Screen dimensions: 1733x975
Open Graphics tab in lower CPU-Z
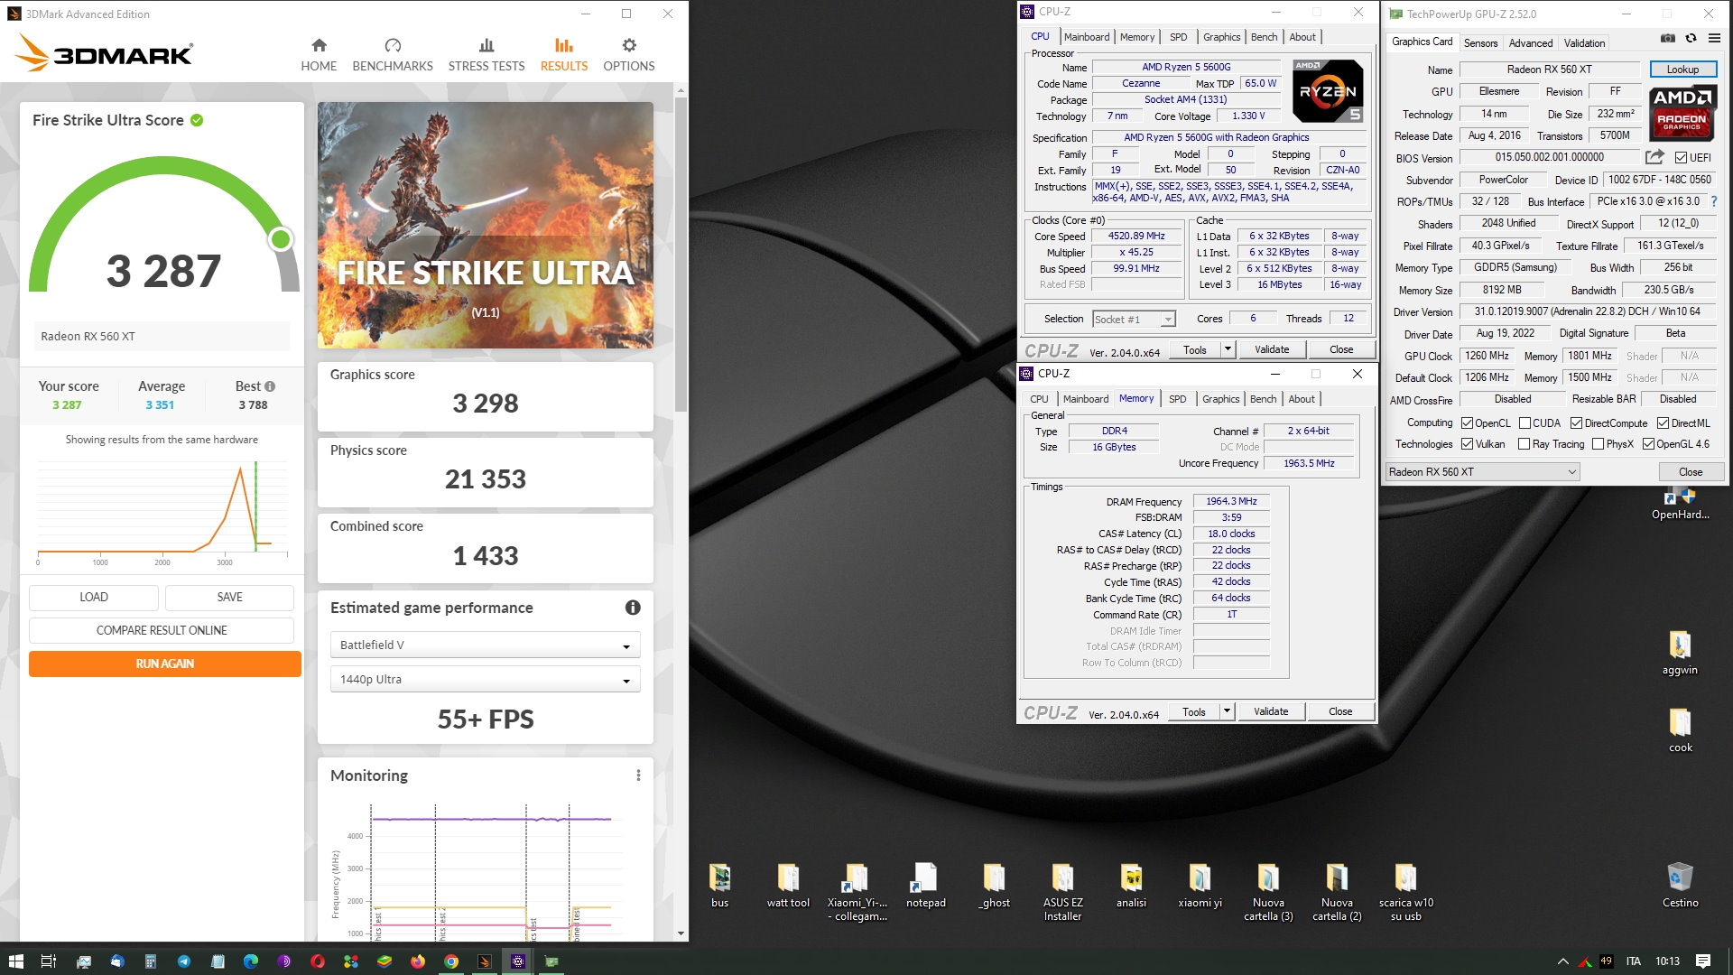click(x=1220, y=399)
